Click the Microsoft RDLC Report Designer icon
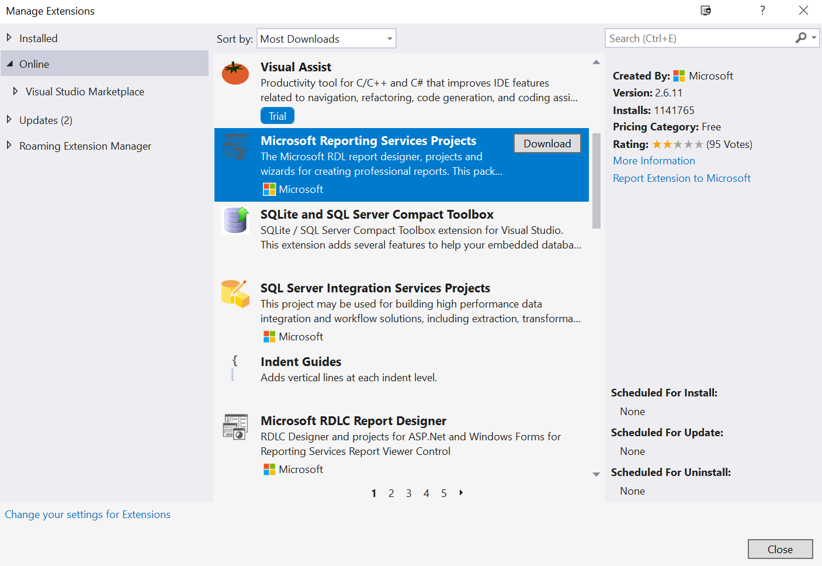This screenshot has width=822, height=566. 235,427
